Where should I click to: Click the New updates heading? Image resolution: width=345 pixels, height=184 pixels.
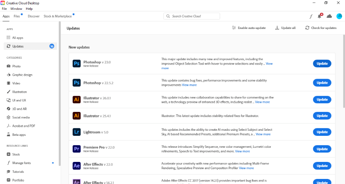79,47
